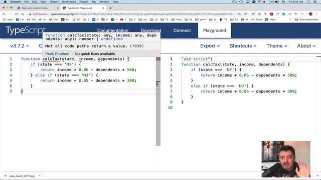Expand the hidden bookmarks overflow arrow
Image resolution: width=321 pixels, height=180 pixels.
point(290,19)
